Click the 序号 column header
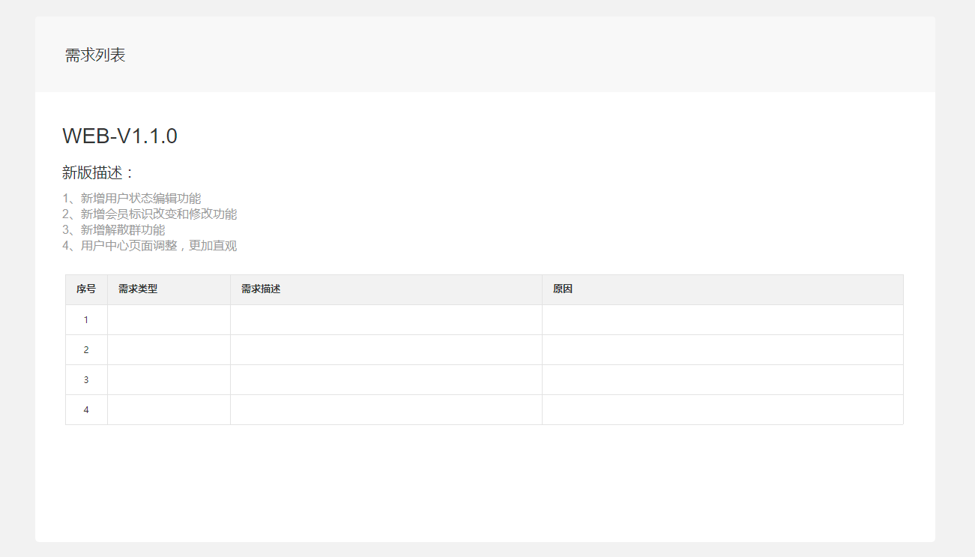This screenshot has height=557, width=975. [86, 289]
